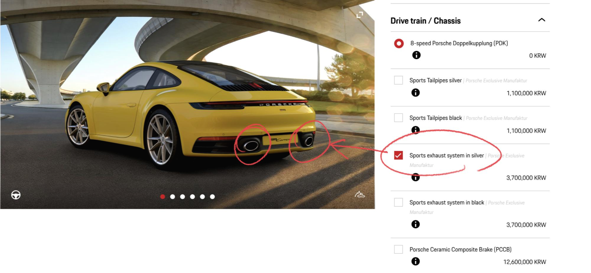
Task: Check the Sports Tailpipes silver option
Action: point(399,80)
